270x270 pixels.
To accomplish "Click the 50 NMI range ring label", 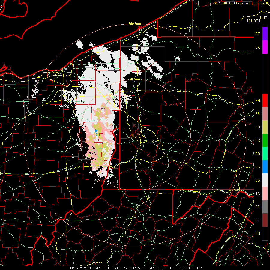I will click(135, 79).
